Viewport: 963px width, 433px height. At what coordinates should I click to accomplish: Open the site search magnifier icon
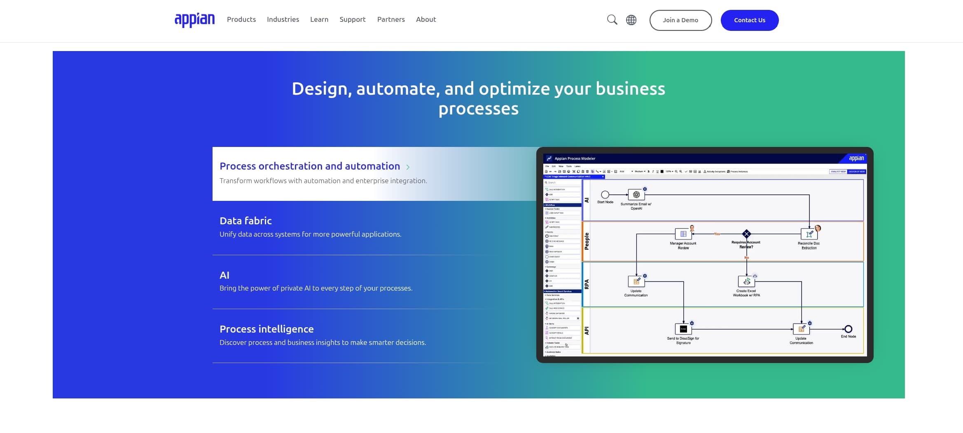pos(612,20)
